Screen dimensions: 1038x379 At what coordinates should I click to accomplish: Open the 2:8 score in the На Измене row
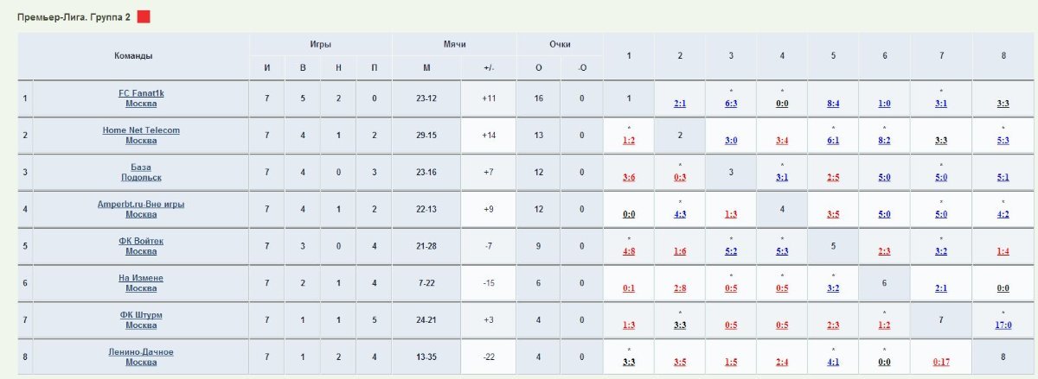(x=680, y=288)
